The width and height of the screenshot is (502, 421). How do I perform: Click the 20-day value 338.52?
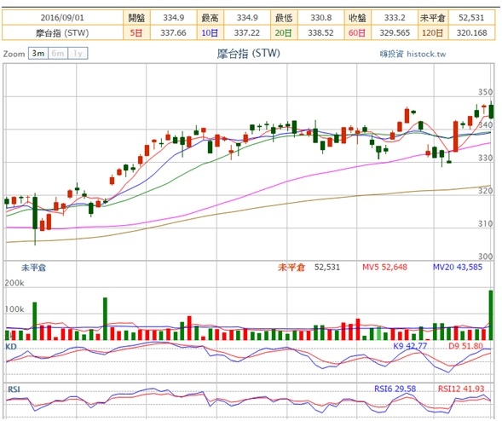pyautogui.click(x=320, y=32)
